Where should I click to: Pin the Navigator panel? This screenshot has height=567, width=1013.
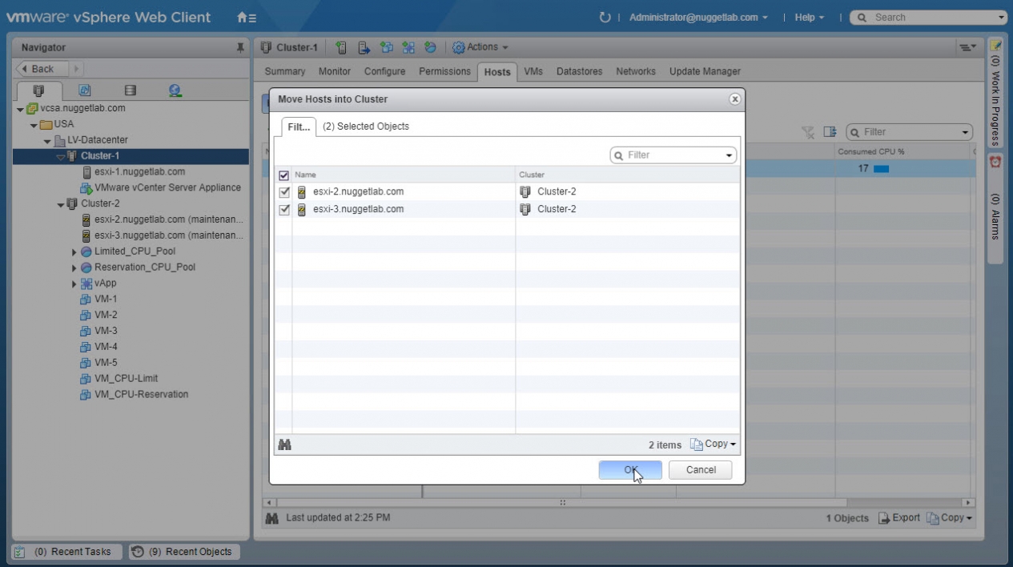click(x=239, y=48)
